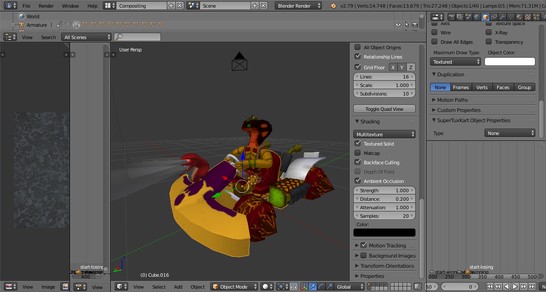Screen dimensions: 546x292
Task: Open the Material properties sphere tab
Action: click(519, 17)
